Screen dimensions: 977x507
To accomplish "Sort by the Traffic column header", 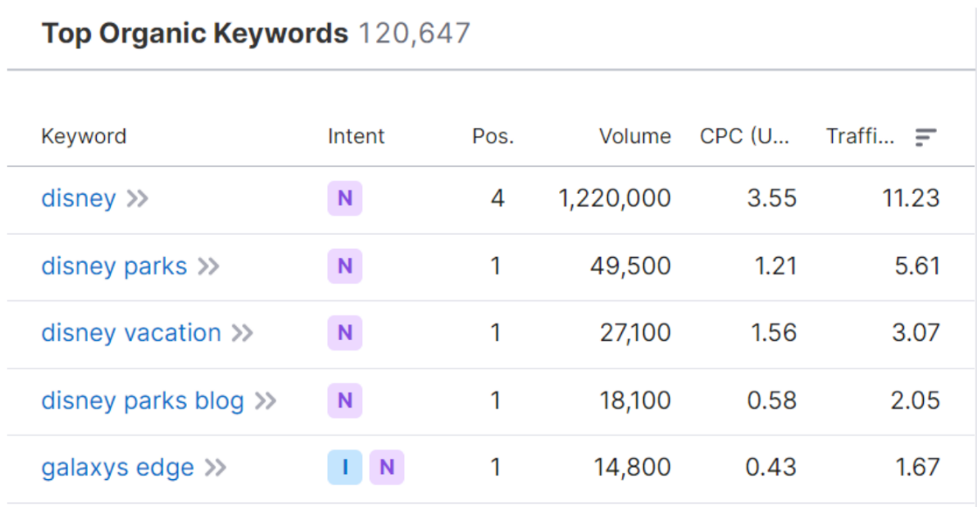I will point(861,137).
